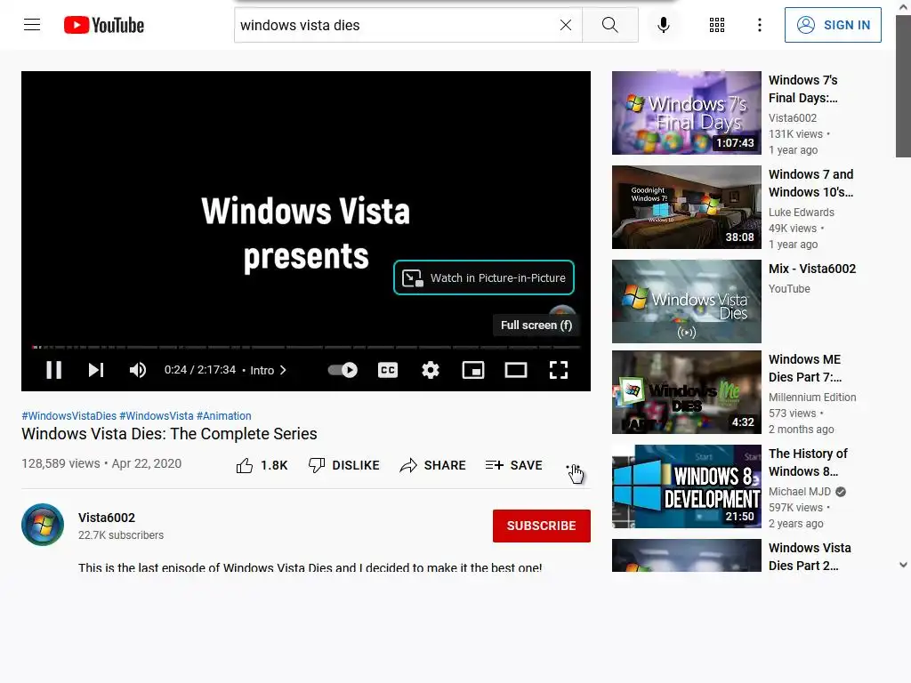
Task: Share the video
Action: tap(433, 465)
